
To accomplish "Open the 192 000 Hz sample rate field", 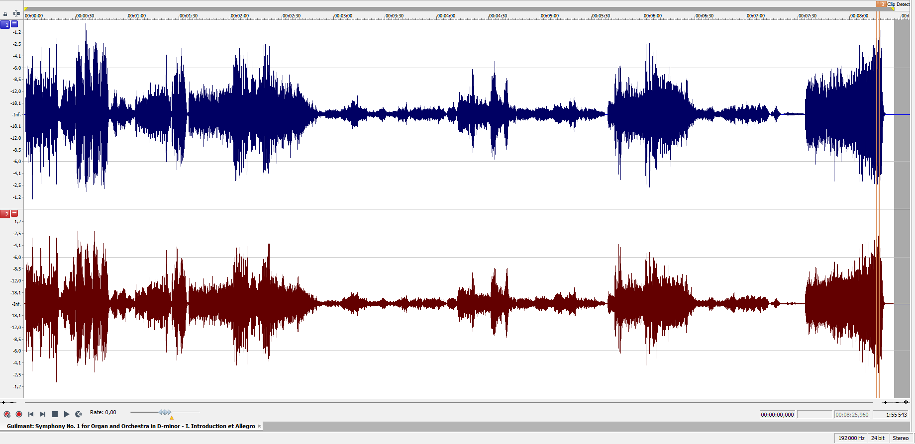I will [x=851, y=438].
